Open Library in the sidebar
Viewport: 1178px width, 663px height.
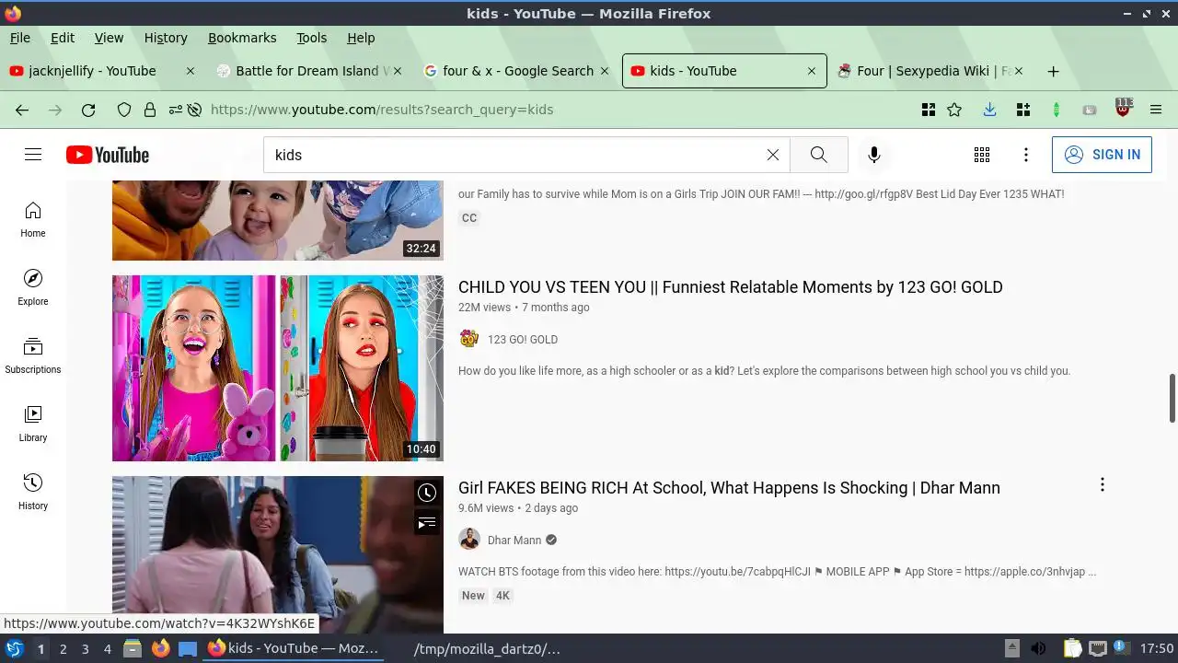(x=33, y=425)
